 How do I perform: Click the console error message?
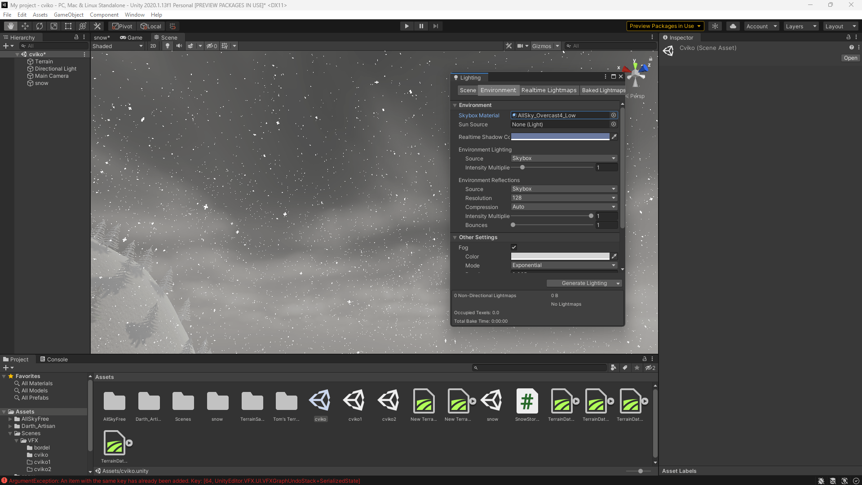[184, 481]
